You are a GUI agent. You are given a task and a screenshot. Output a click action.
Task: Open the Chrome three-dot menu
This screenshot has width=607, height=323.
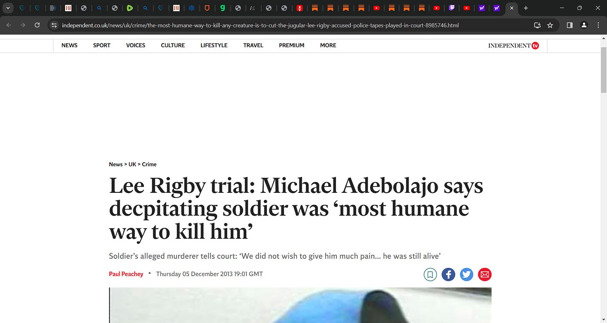(598, 25)
